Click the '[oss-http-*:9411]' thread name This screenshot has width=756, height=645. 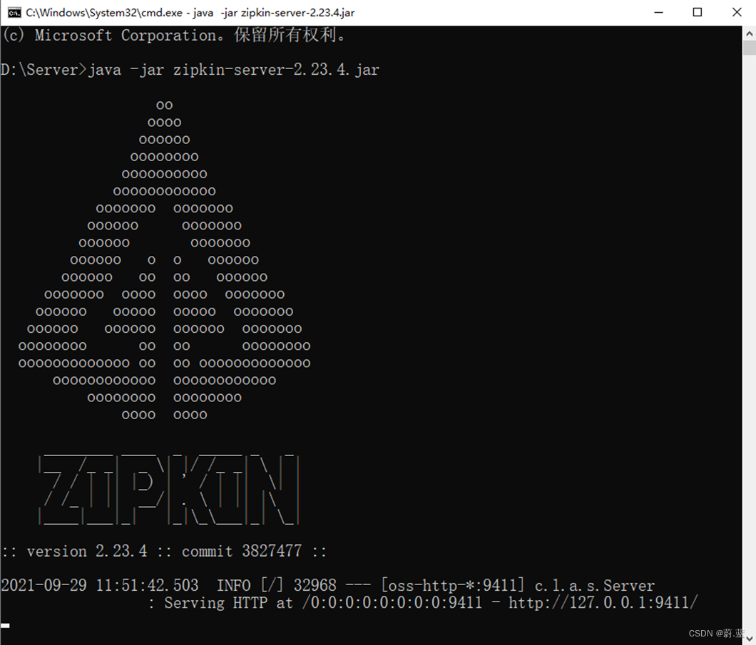tap(453, 586)
